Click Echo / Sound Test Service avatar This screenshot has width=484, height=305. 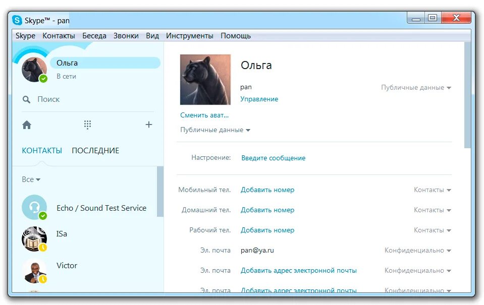(34, 207)
